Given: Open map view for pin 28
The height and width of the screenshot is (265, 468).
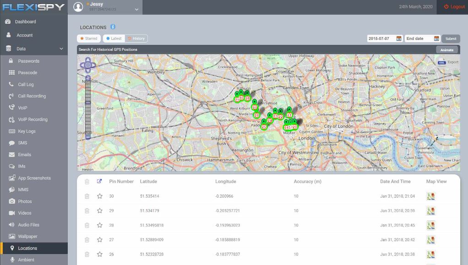Looking at the screenshot, I should pyautogui.click(x=431, y=225).
